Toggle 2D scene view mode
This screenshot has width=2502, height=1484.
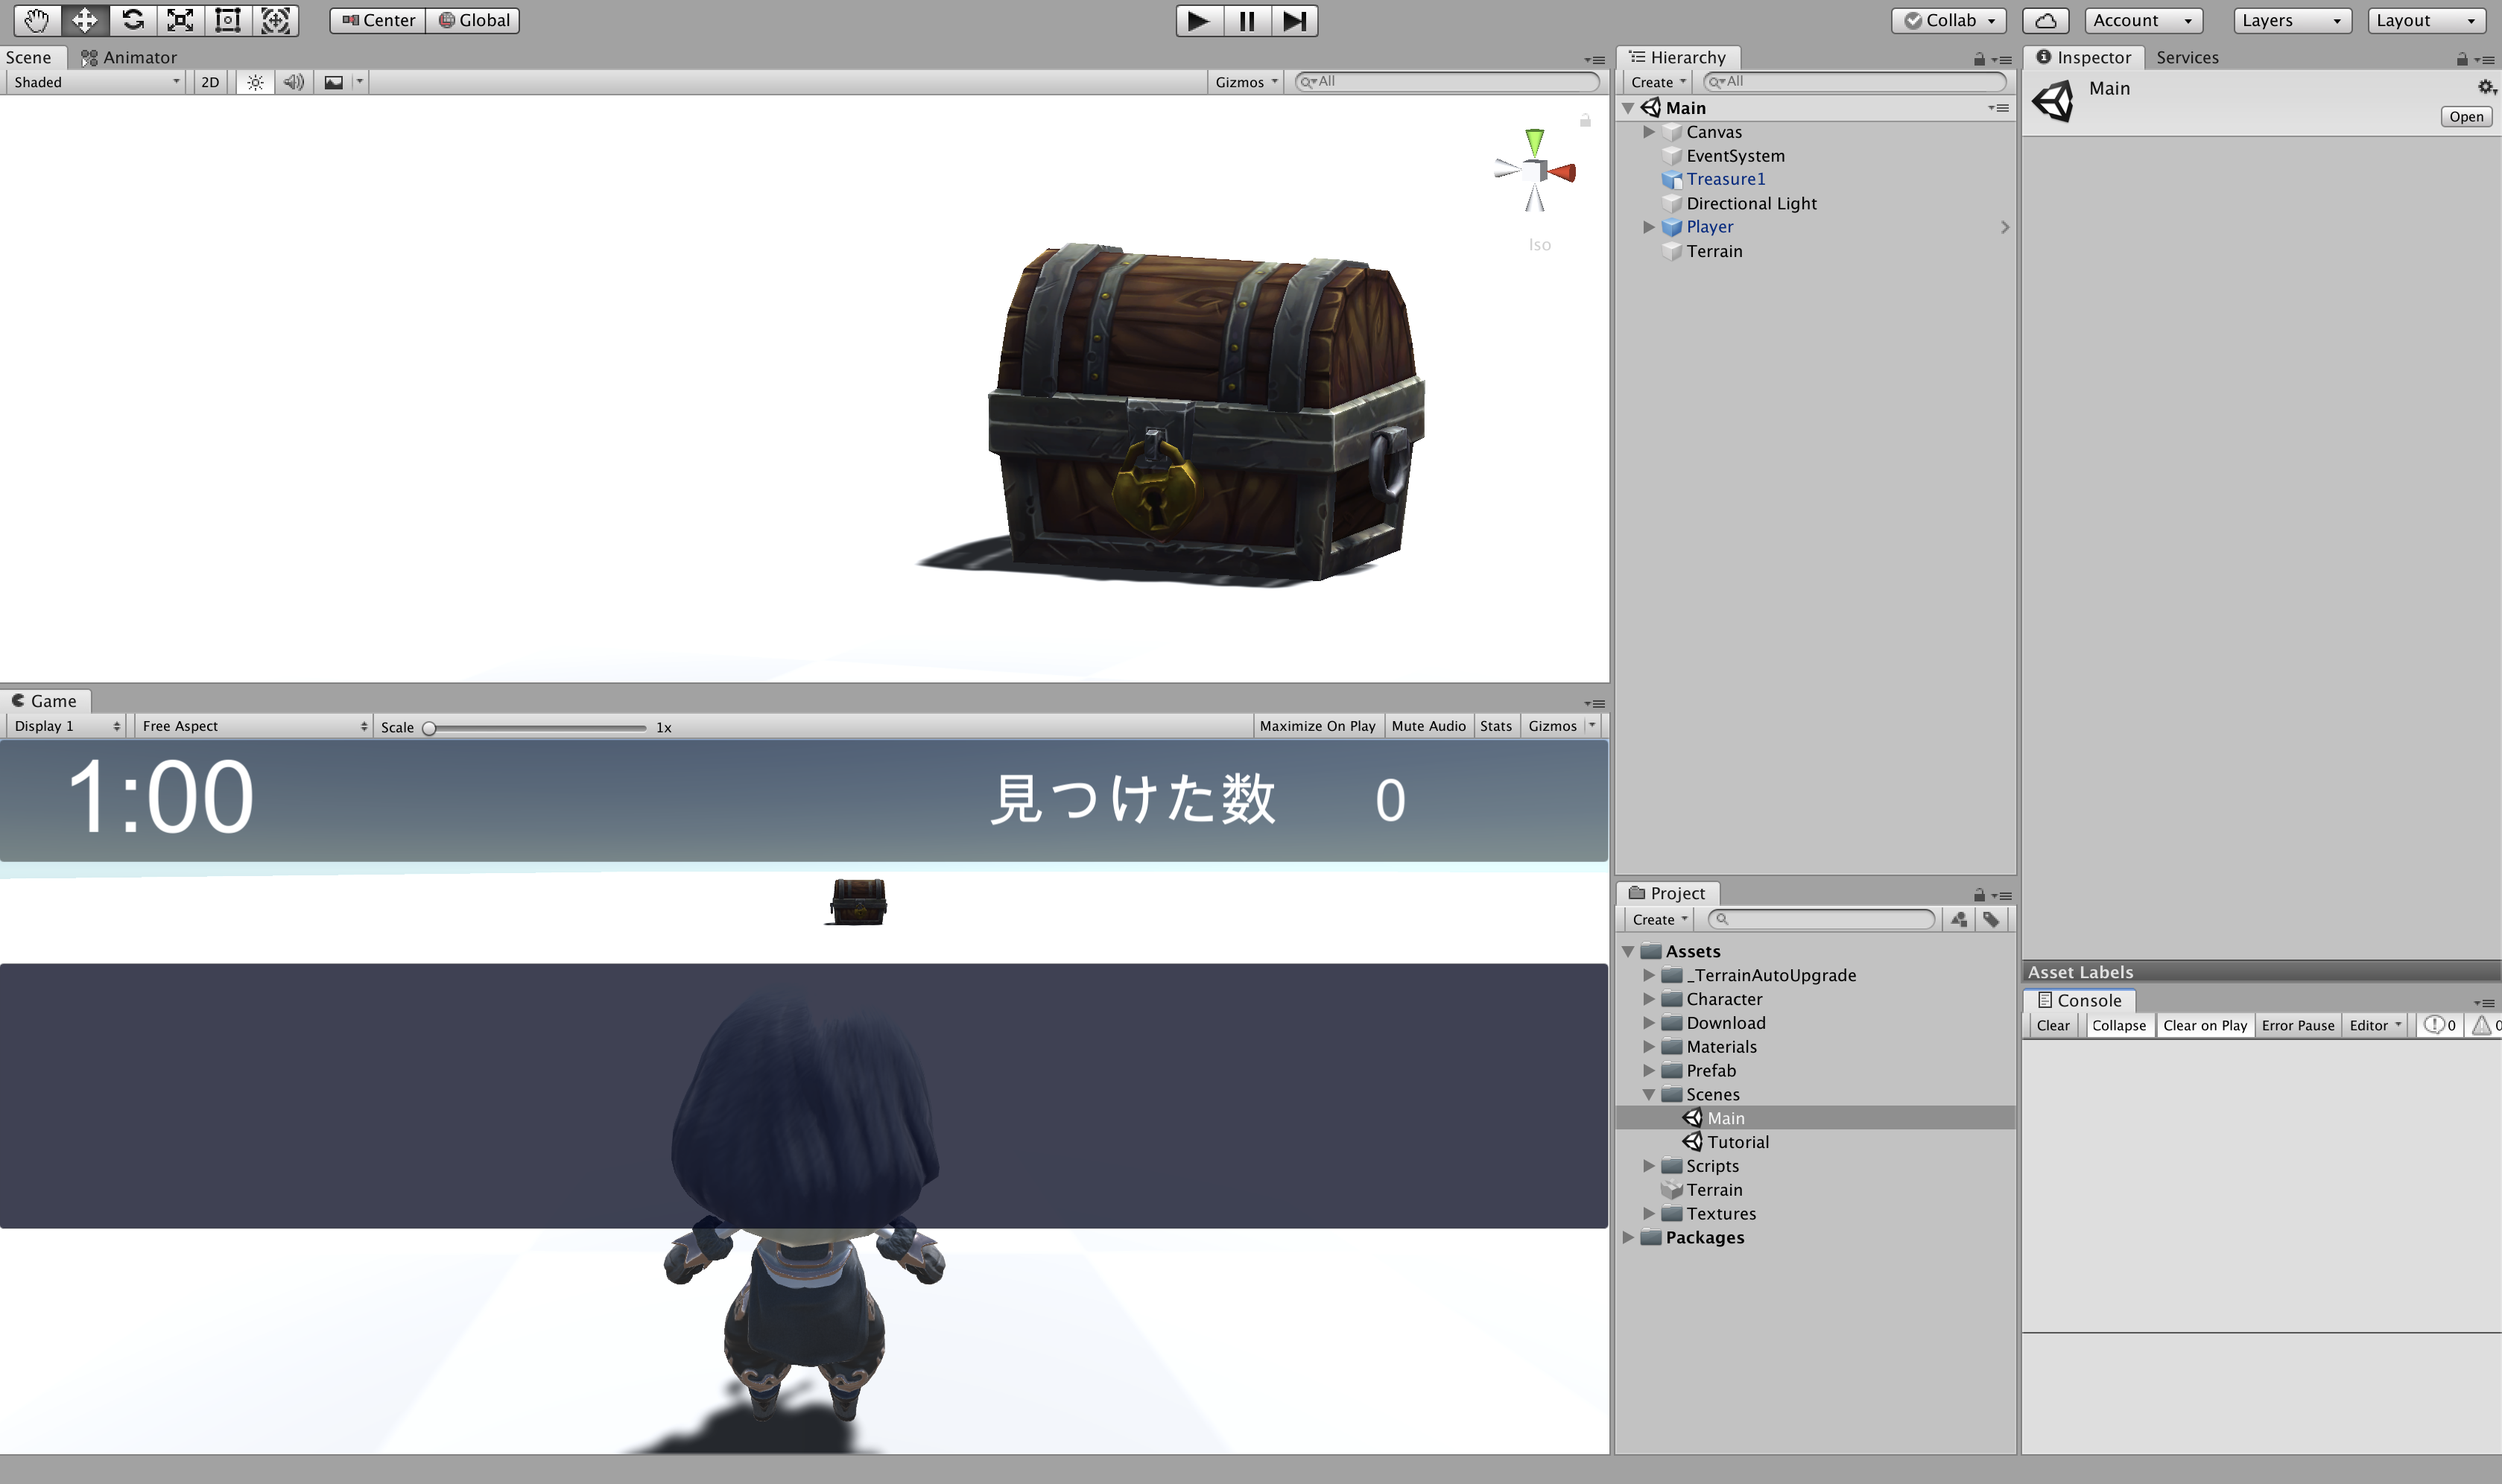tap(210, 82)
